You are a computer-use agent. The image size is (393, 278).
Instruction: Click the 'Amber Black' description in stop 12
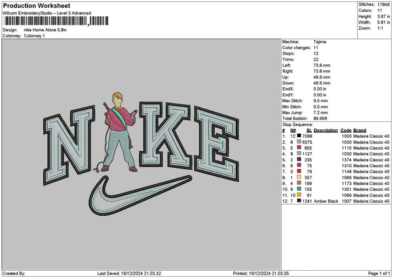tap(326, 201)
